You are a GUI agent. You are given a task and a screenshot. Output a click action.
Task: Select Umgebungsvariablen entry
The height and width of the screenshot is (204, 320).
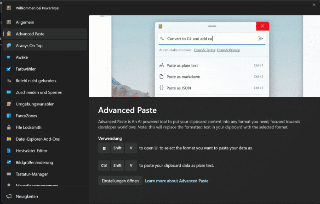click(45, 104)
